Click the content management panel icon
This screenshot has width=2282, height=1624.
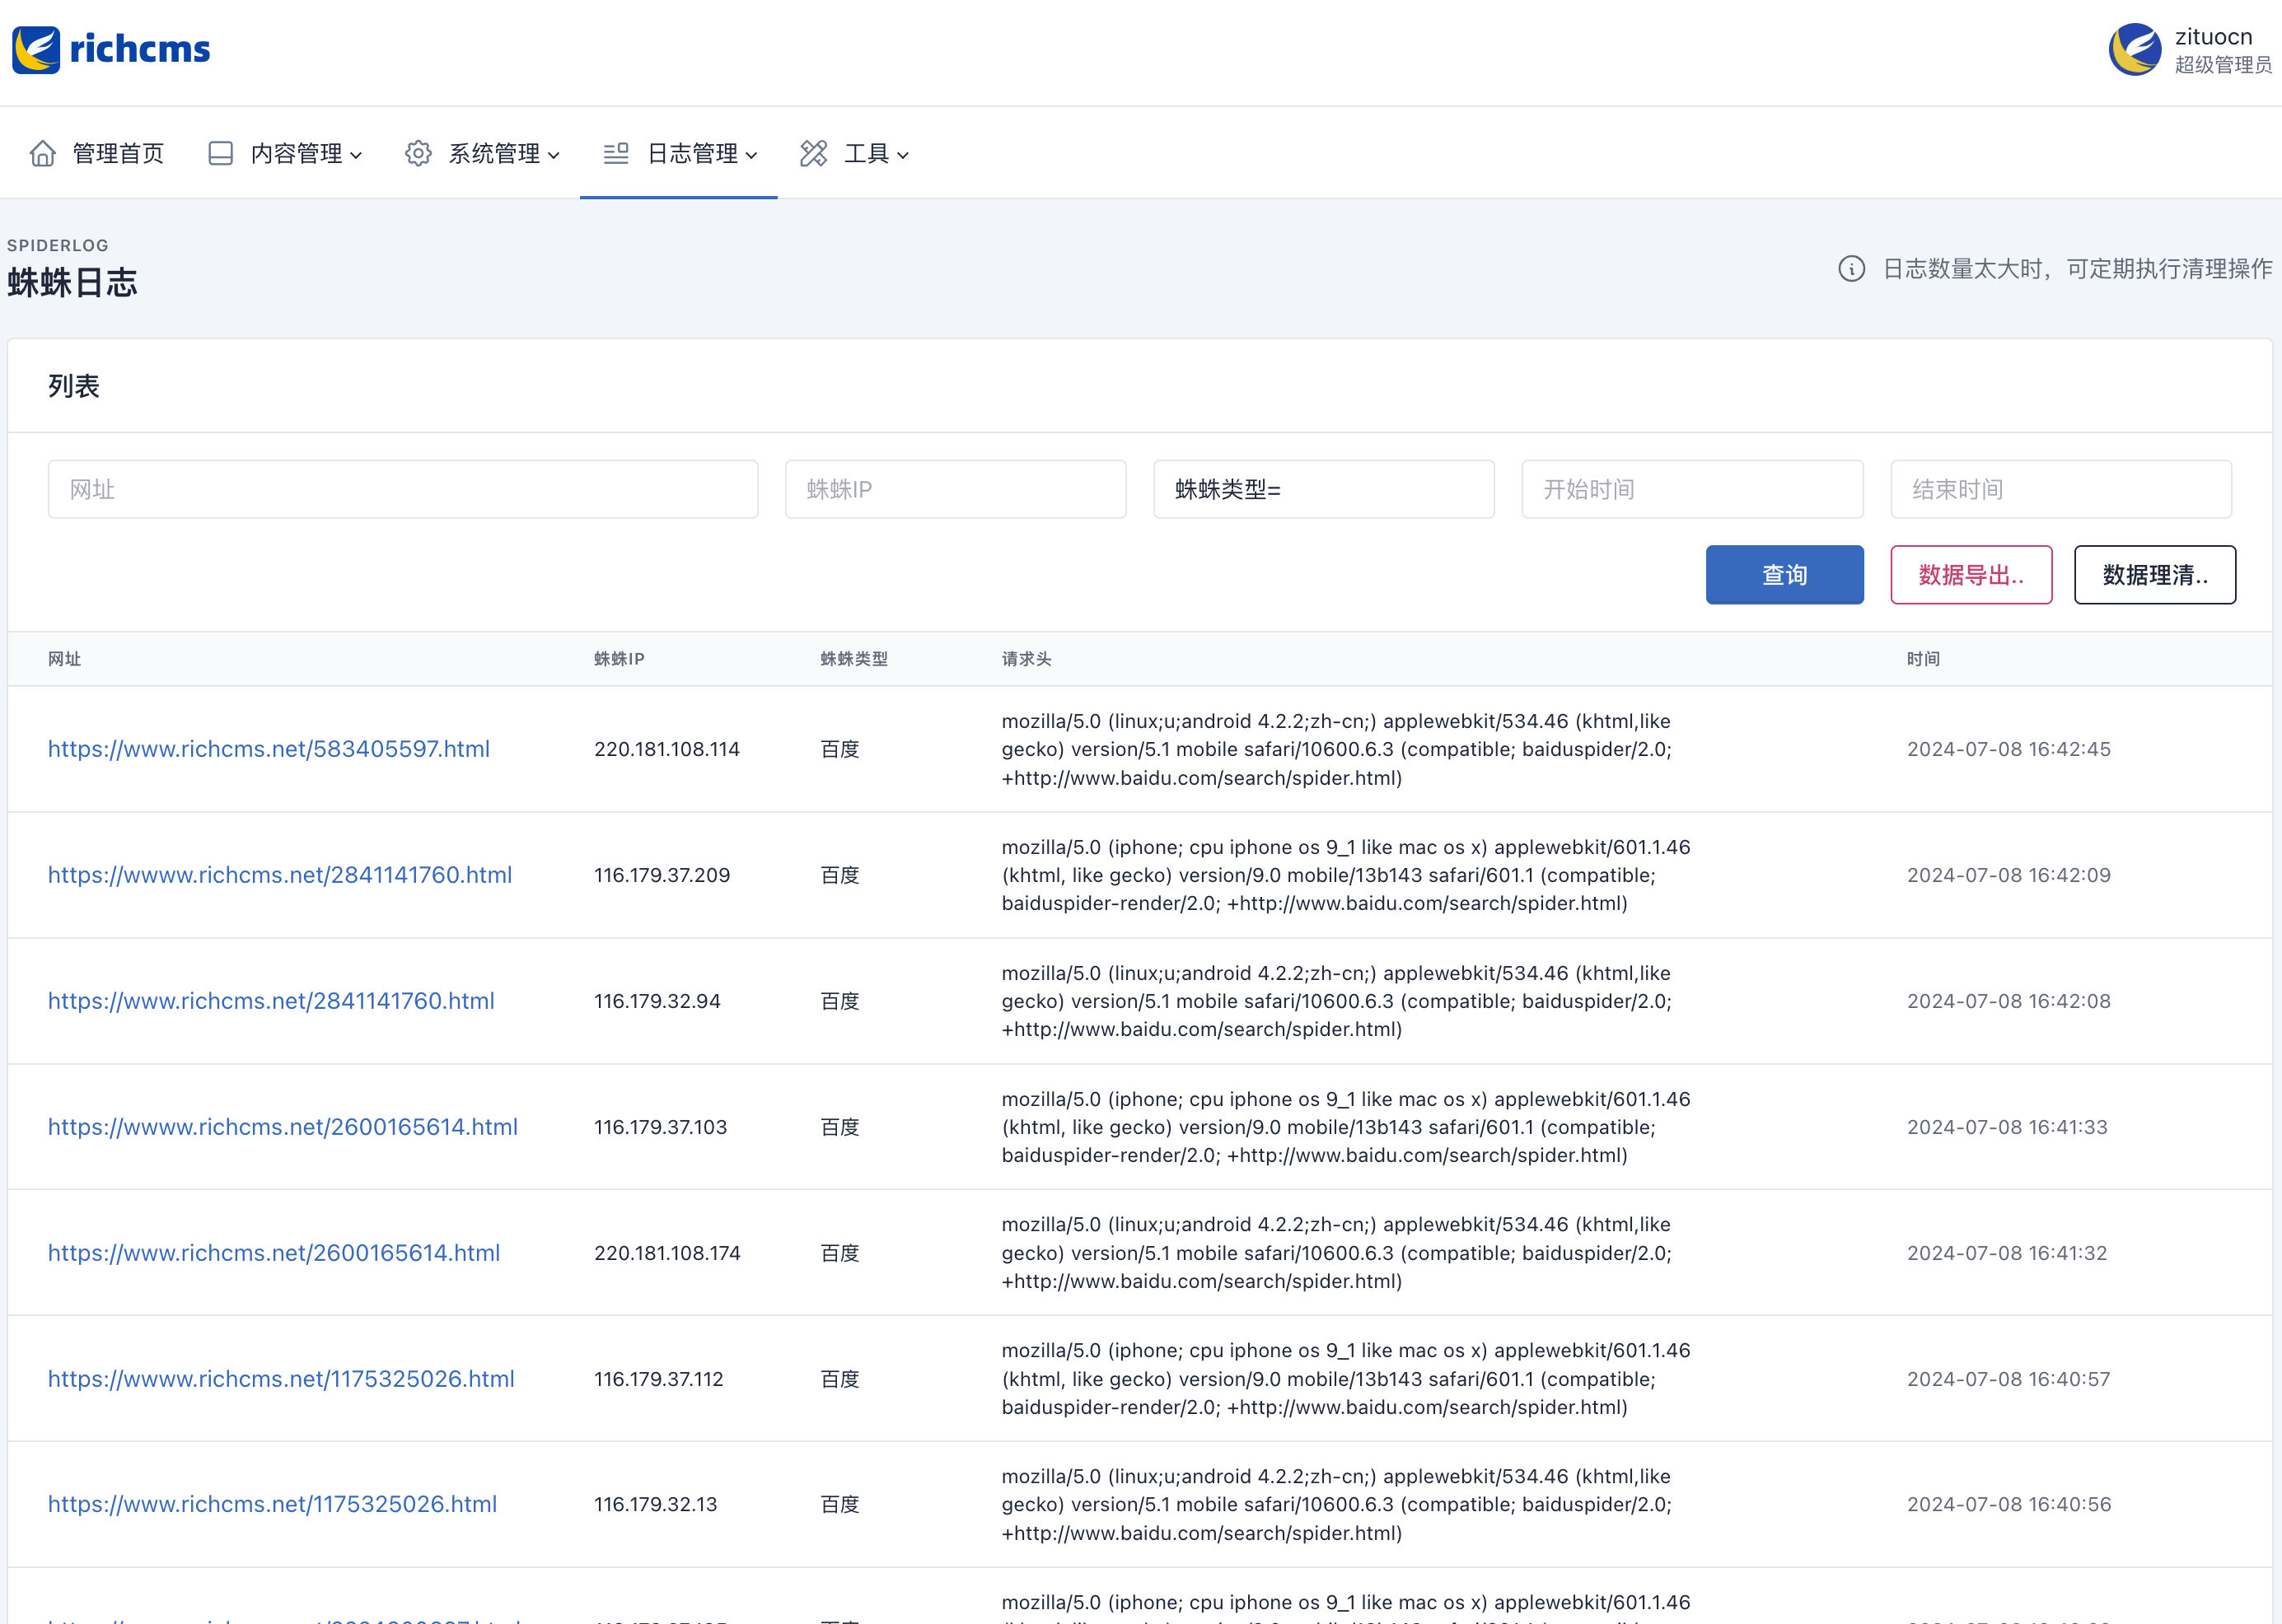click(220, 153)
